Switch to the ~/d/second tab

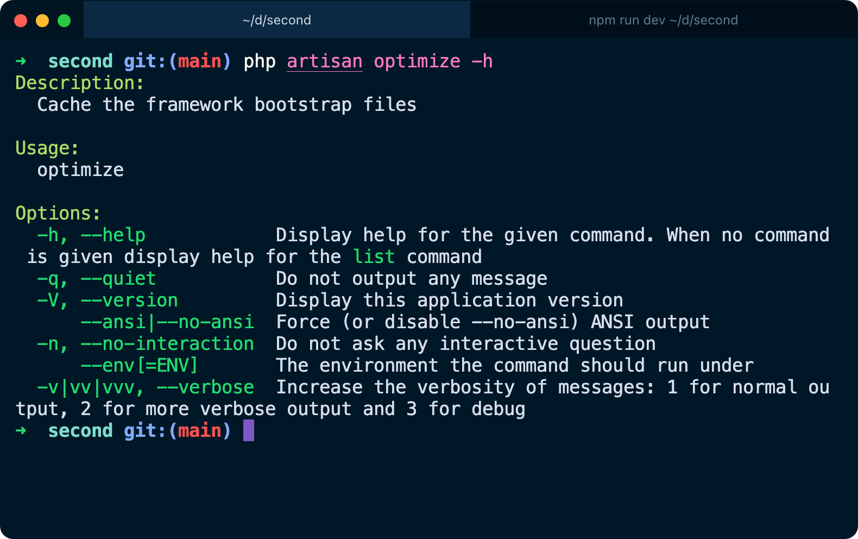pyautogui.click(x=276, y=20)
